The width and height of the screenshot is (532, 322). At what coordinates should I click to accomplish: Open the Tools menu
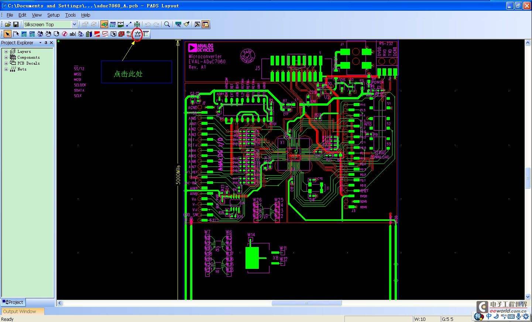70,15
